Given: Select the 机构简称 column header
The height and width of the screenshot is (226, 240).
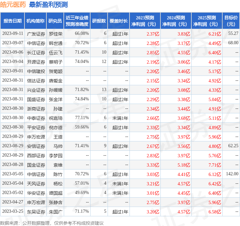Looking at the screenshot, I should pos(35,21).
